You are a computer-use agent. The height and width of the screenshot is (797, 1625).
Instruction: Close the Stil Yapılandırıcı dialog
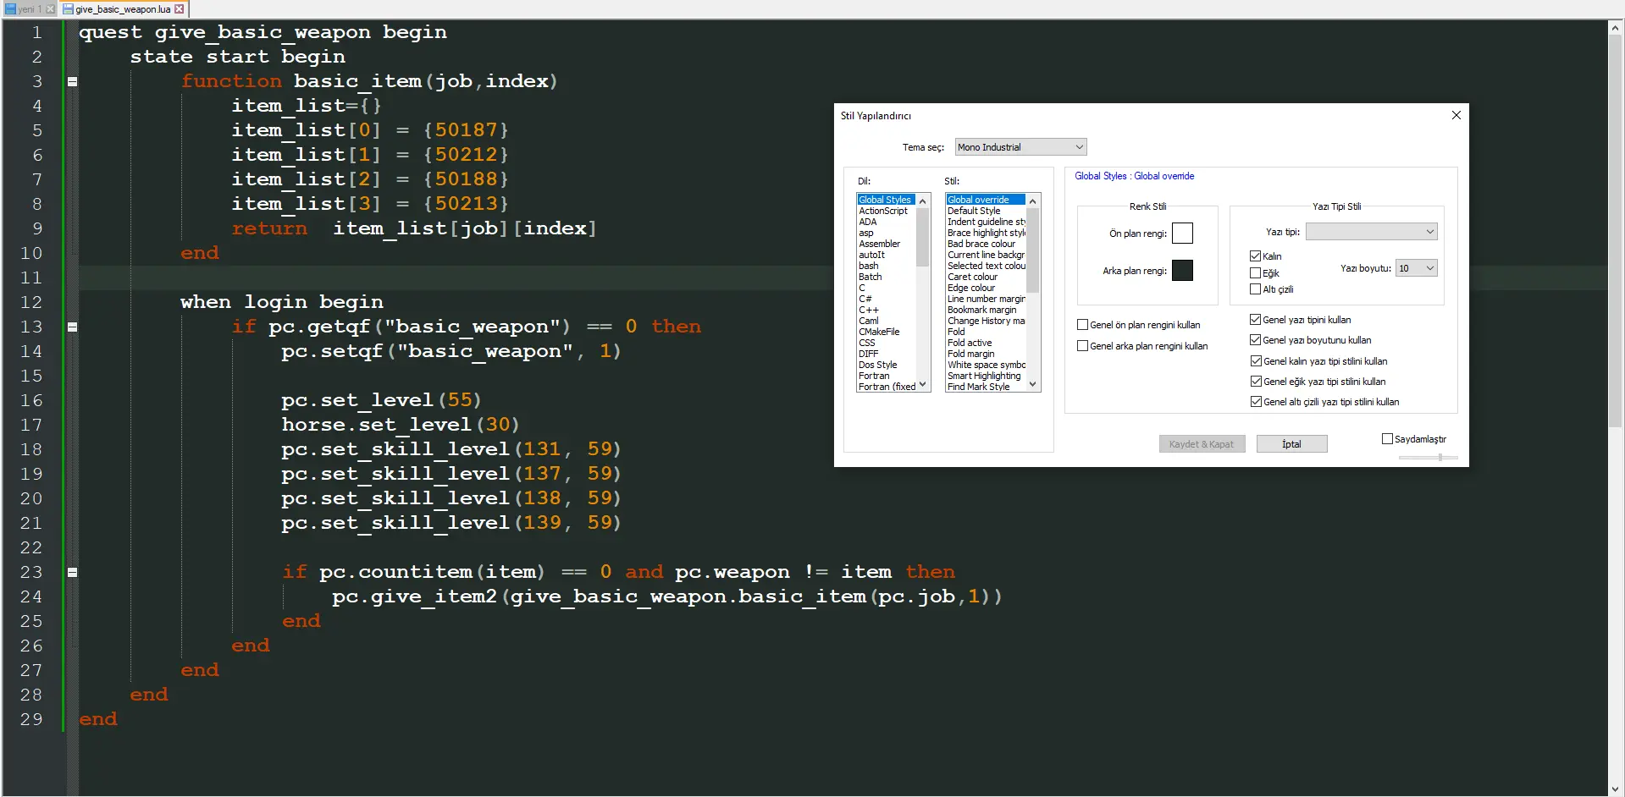coord(1456,115)
